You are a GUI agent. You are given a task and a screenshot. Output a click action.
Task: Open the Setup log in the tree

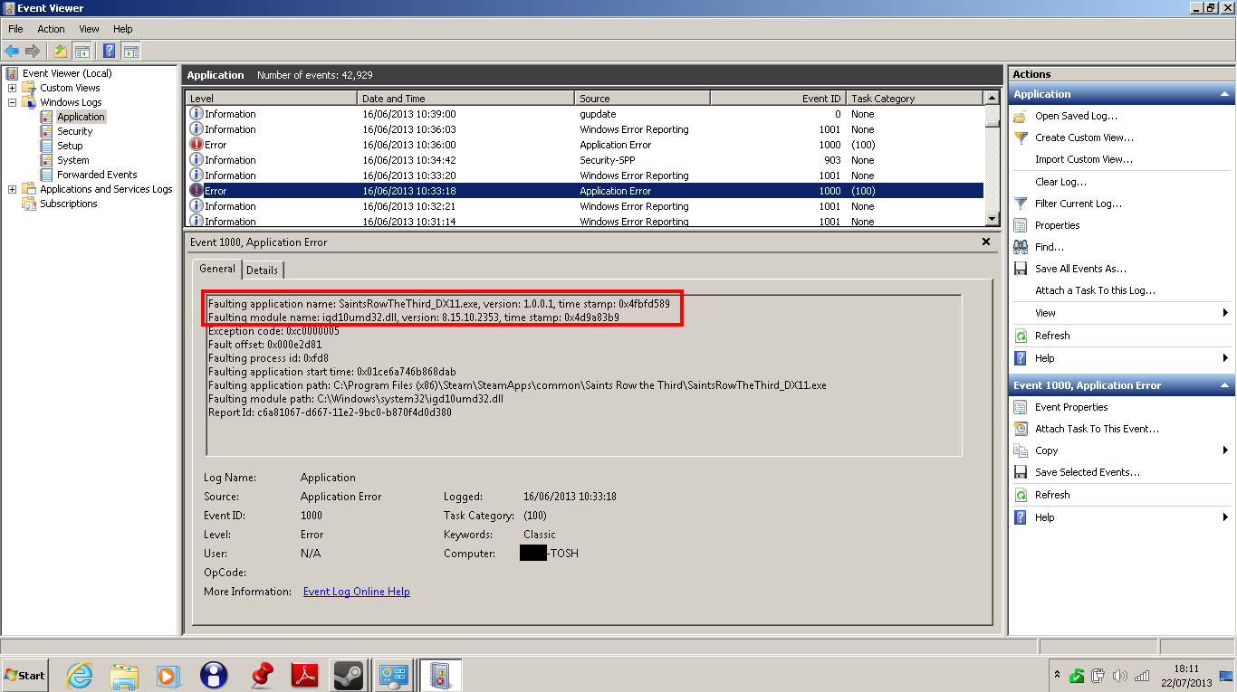click(x=70, y=146)
